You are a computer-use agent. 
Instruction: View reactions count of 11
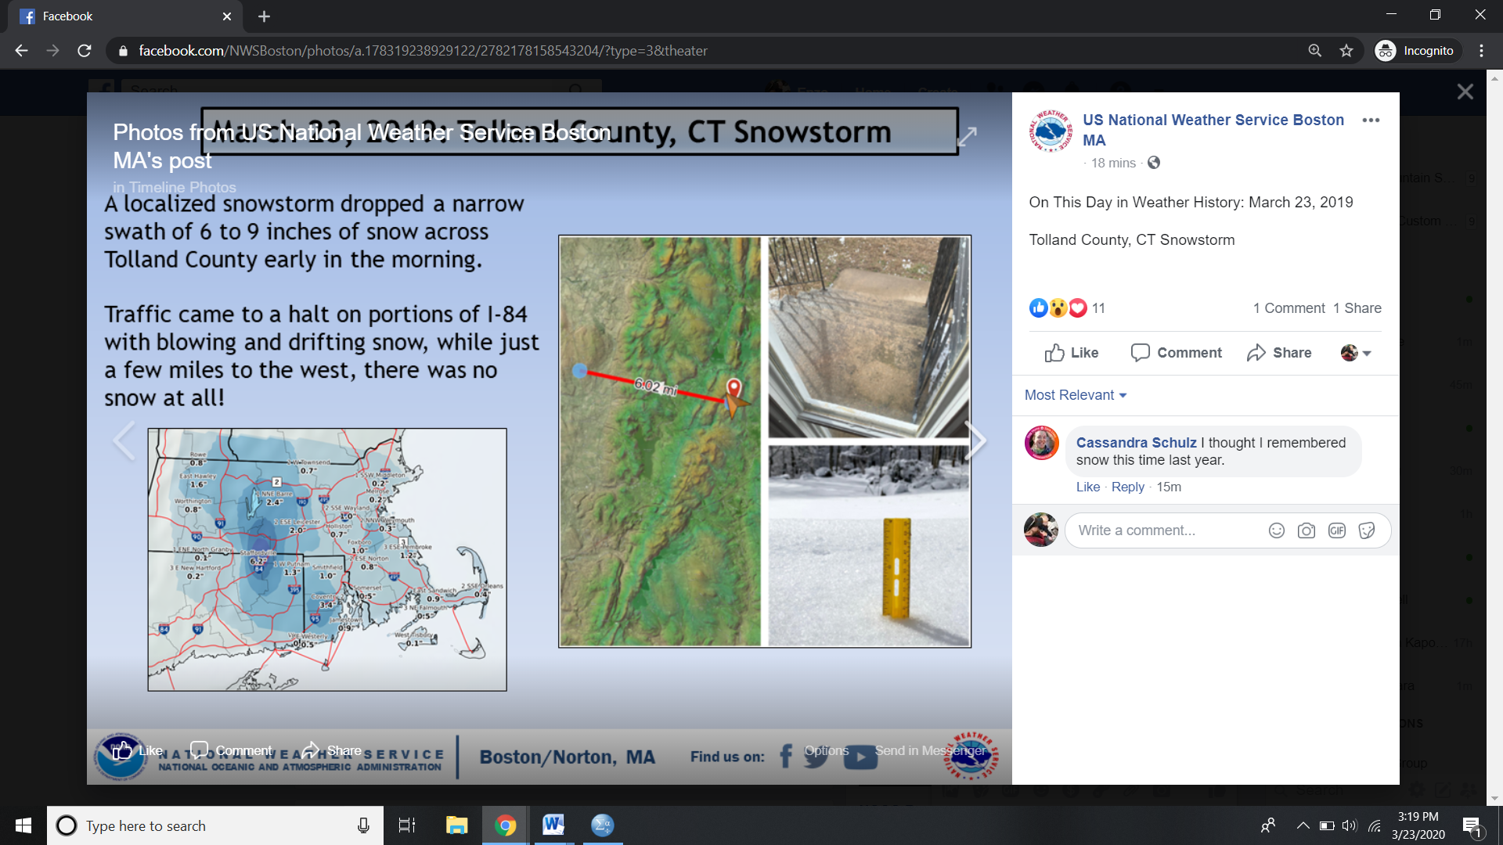click(1098, 308)
